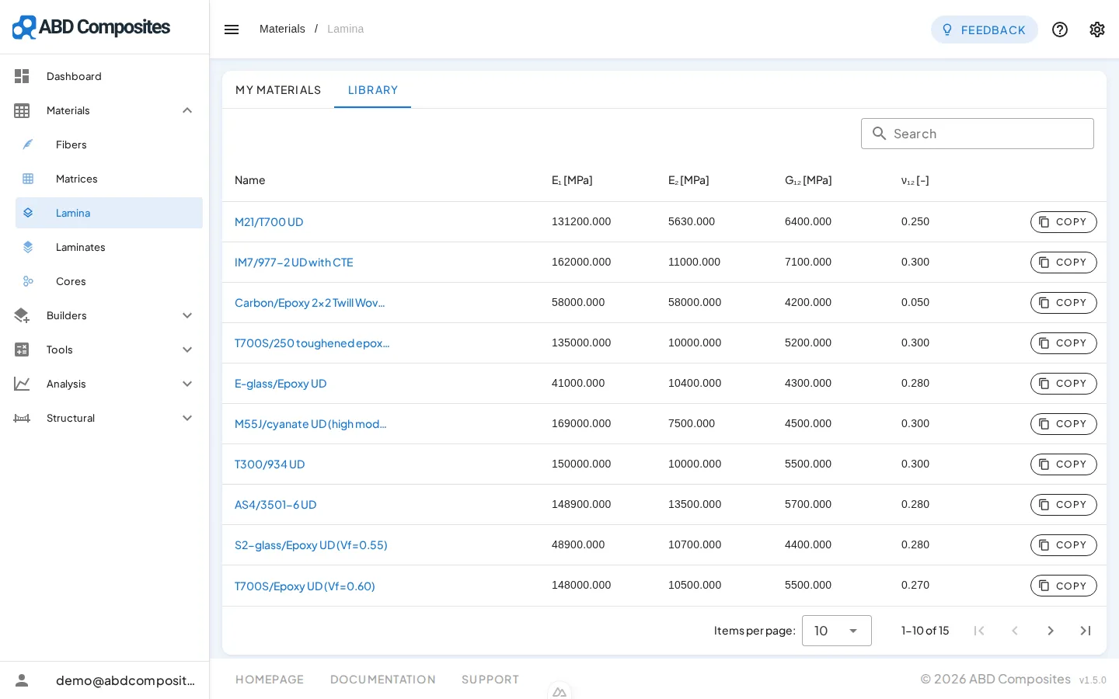Viewport: 1119px width, 699px height.
Task: Open AS4/3501-6 UD material link
Action: 276,505
